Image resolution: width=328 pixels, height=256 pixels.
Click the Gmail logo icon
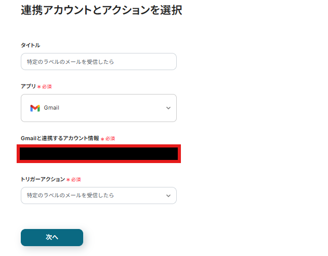(35, 108)
